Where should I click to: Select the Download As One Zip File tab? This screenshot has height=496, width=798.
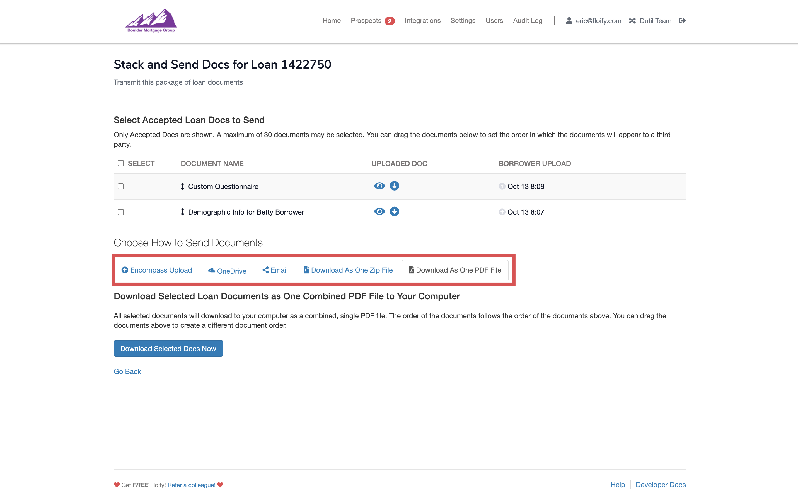click(x=348, y=270)
